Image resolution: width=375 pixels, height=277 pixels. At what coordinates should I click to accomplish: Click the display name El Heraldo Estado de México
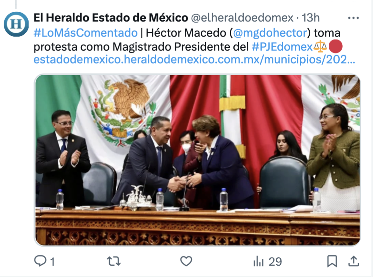pyautogui.click(x=111, y=18)
